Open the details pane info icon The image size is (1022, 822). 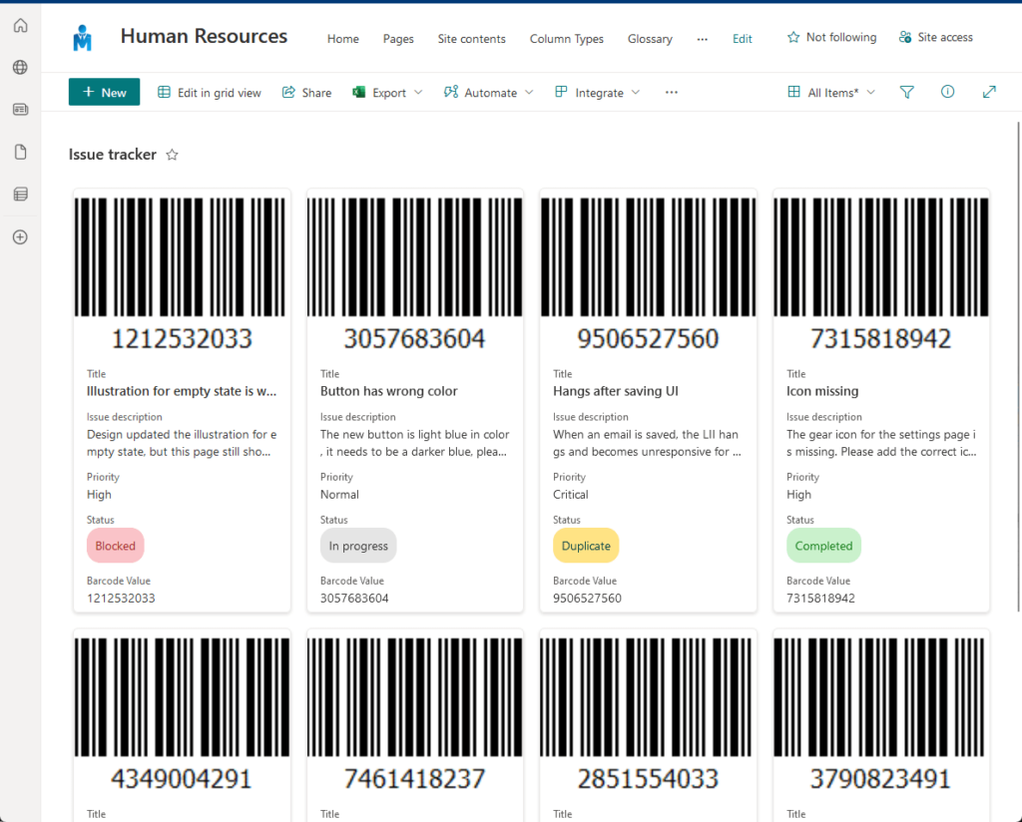(x=948, y=92)
